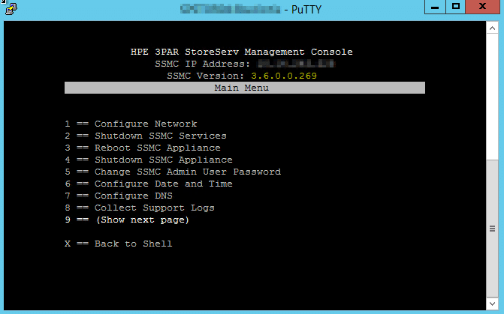Click Shutdown SSMC Services option text

pos(146,136)
